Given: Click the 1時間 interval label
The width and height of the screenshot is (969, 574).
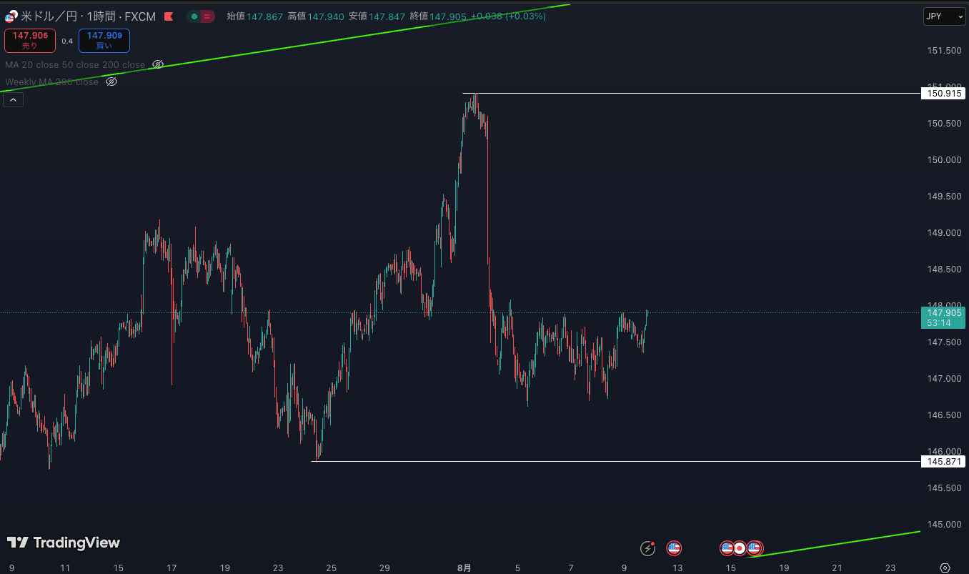Looking at the screenshot, I should click(x=103, y=16).
